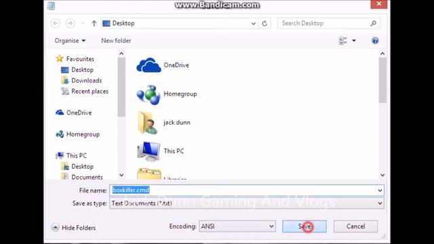Open the Organise menu
The width and height of the screenshot is (434, 244).
(70, 41)
